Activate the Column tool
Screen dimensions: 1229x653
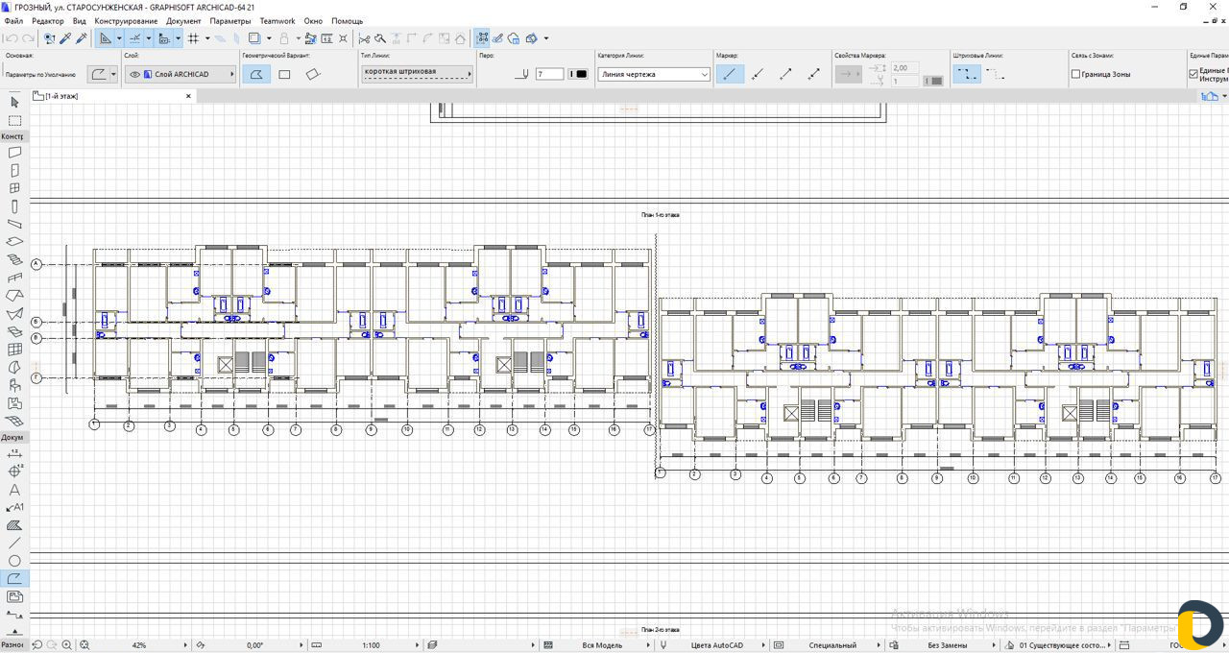tap(14, 206)
